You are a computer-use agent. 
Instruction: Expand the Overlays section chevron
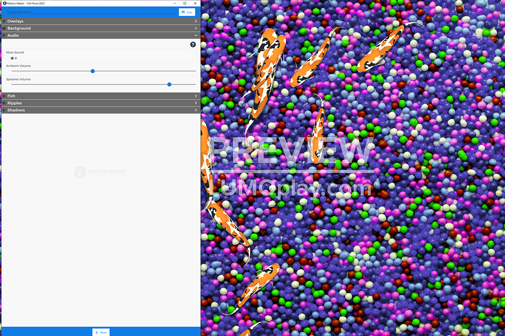click(x=196, y=21)
